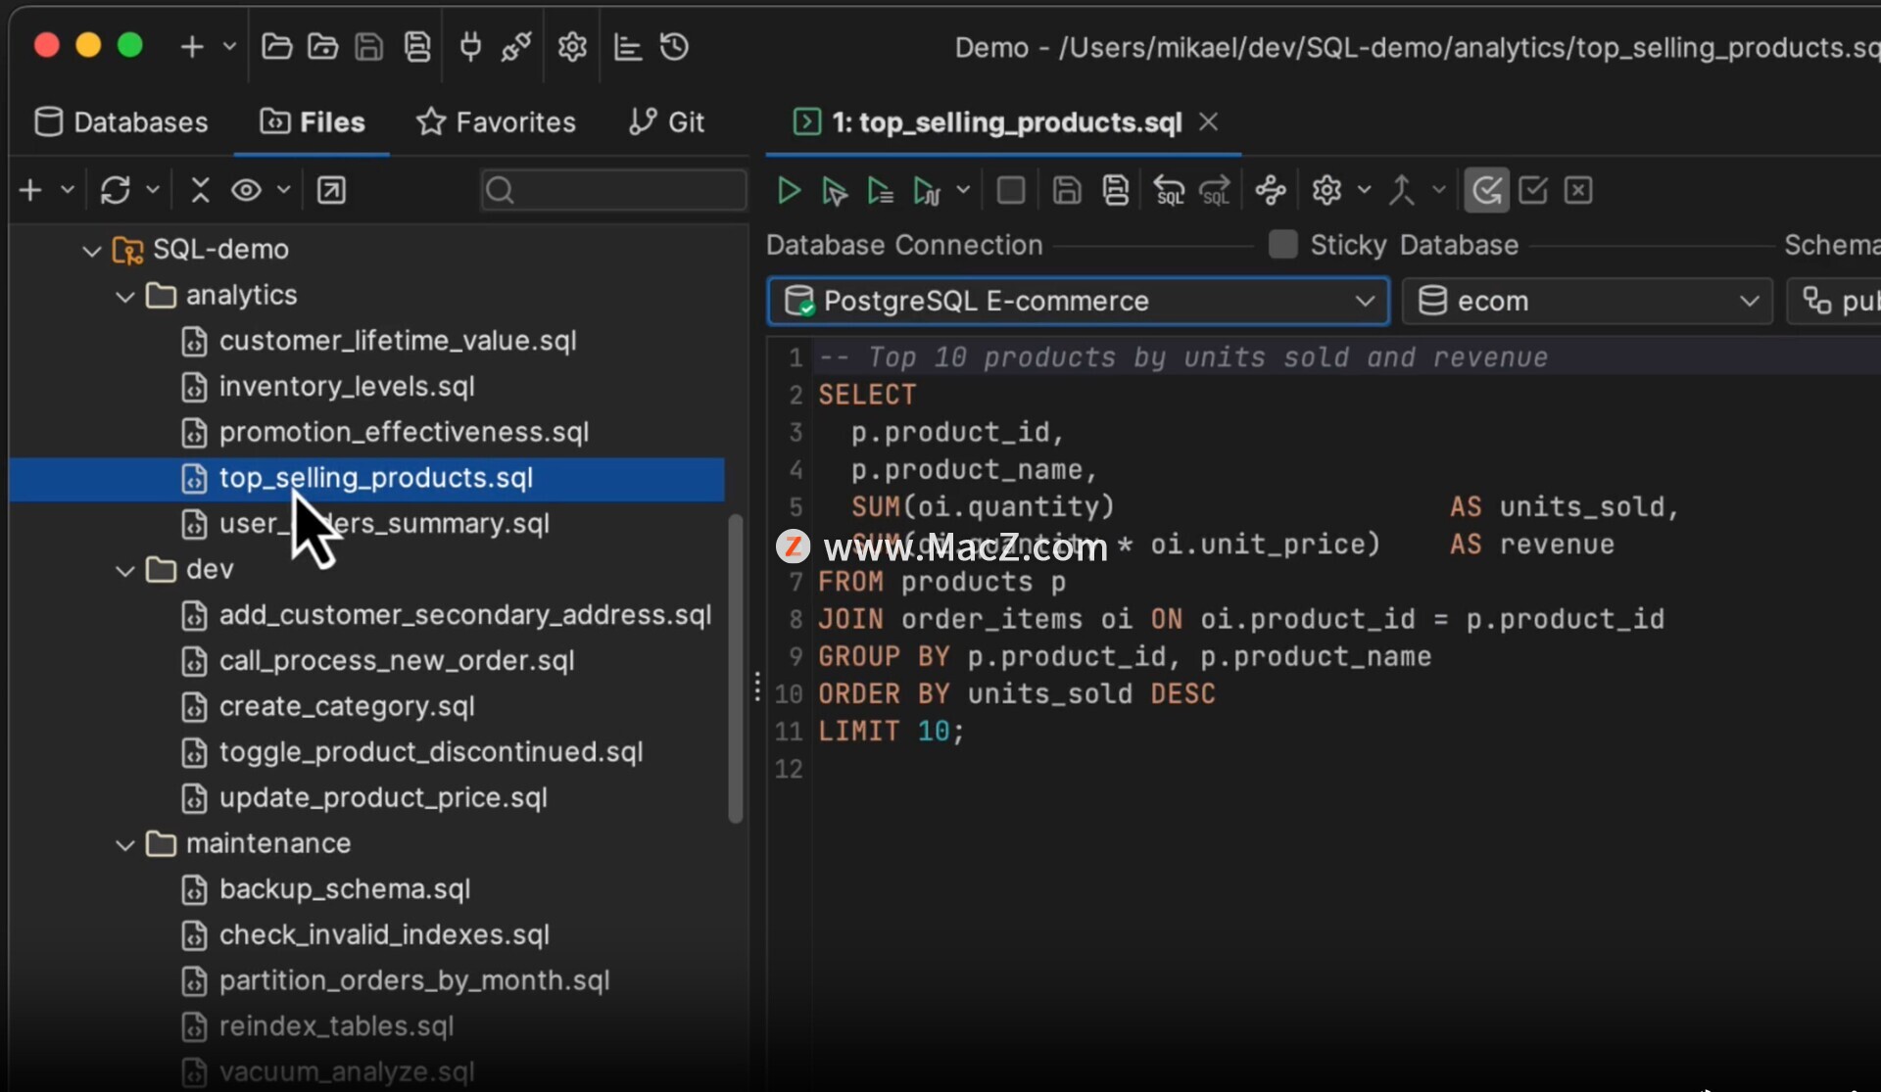Switch to the Databases tab

[121, 122]
